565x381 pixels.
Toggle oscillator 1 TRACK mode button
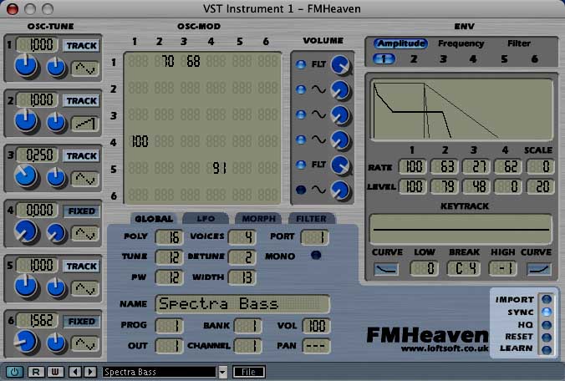[x=82, y=46]
